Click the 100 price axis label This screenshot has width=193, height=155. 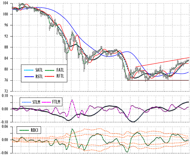(x=5, y=14)
